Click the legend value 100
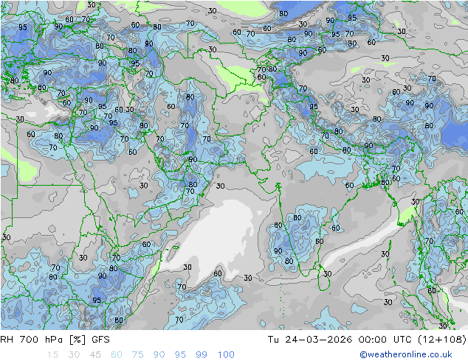 point(226,355)
